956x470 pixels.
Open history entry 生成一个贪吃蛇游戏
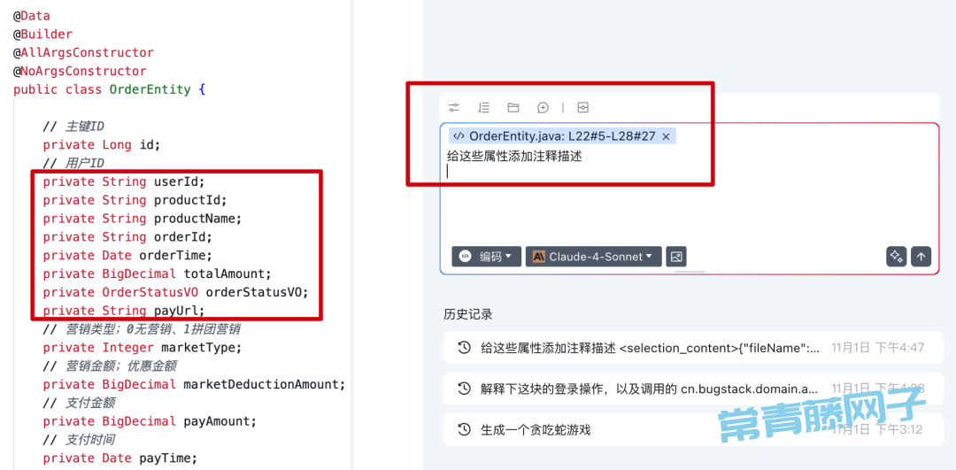coord(693,430)
